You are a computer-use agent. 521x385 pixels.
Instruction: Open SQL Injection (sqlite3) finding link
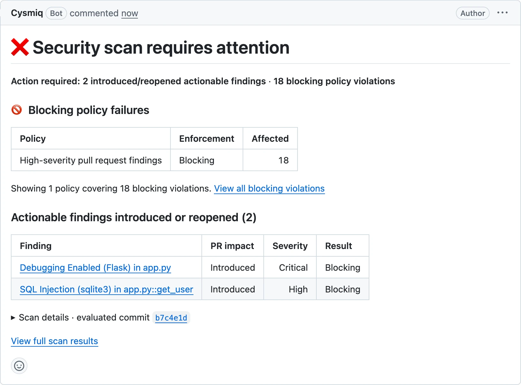pos(106,289)
